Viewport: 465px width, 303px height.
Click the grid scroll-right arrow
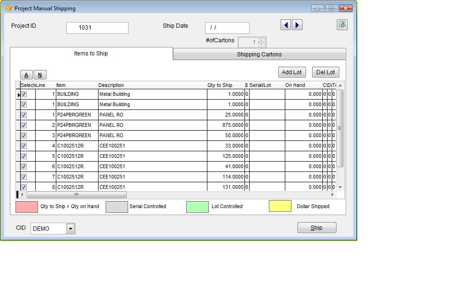(x=333, y=194)
